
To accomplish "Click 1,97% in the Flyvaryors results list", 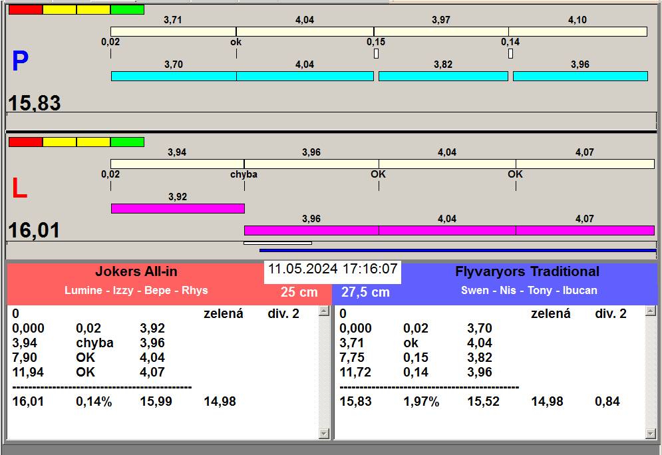I will tap(421, 401).
